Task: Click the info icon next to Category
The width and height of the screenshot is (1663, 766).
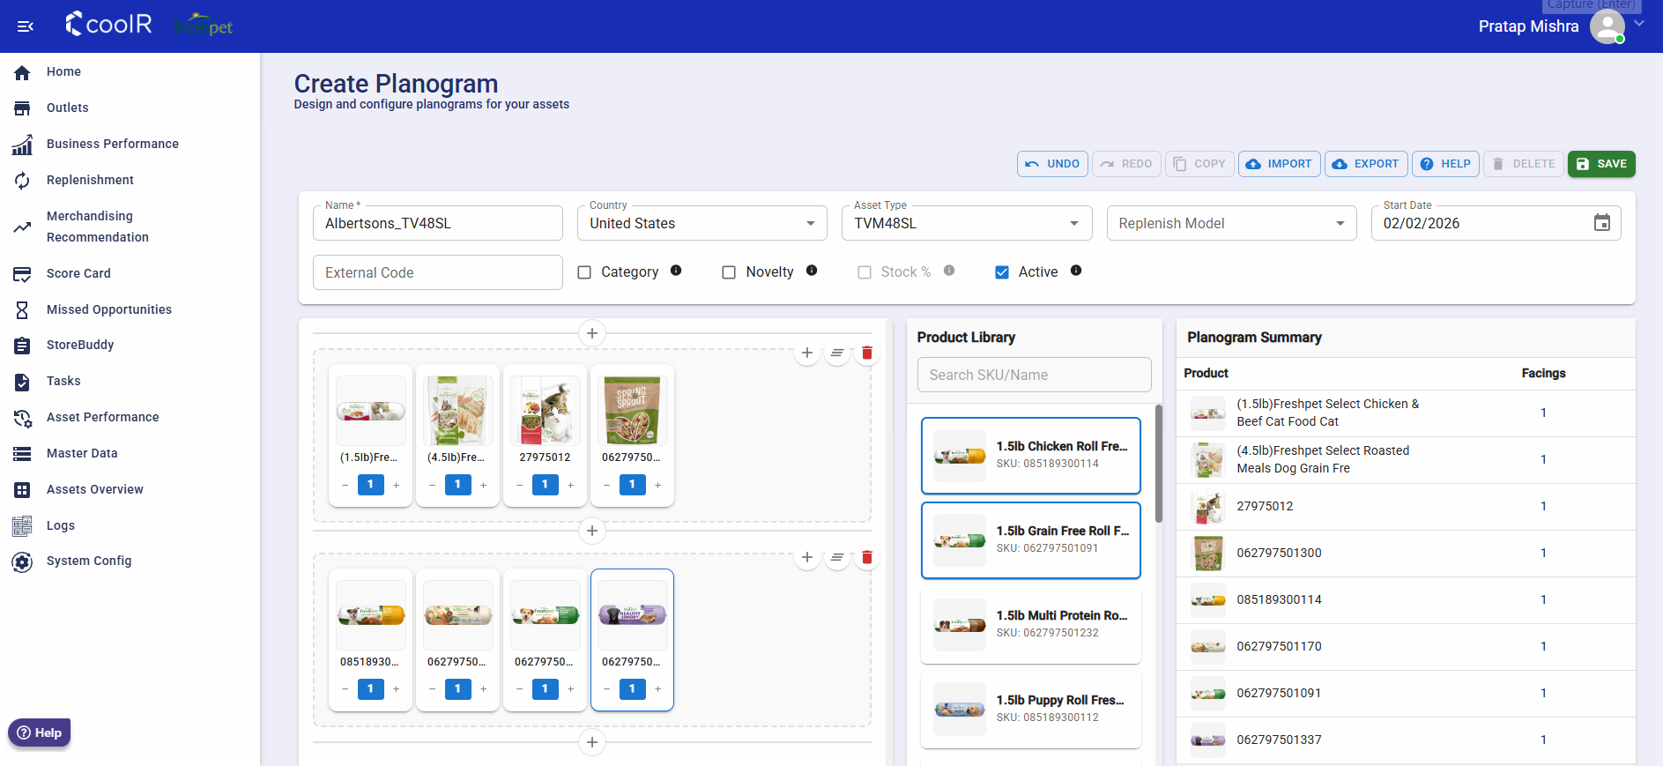Action: [676, 271]
